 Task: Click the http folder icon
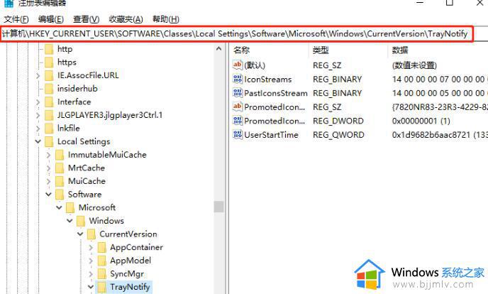[x=49, y=49]
